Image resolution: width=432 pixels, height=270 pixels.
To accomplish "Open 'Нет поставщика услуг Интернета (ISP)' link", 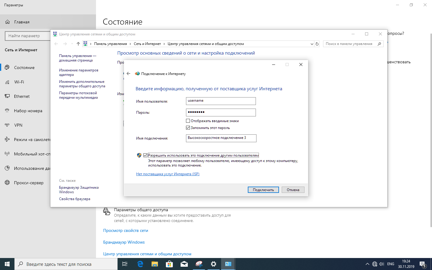I will pyautogui.click(x=168, y=174).
